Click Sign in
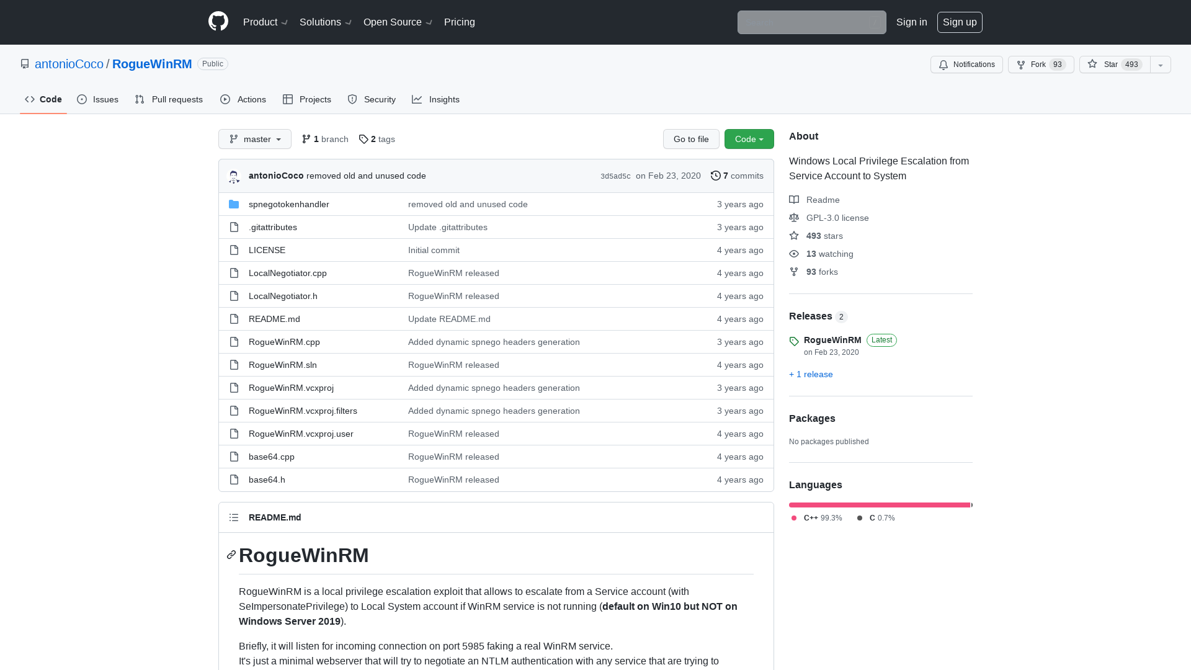Screen dimensions: 1191x670 (x=912, y=22)
